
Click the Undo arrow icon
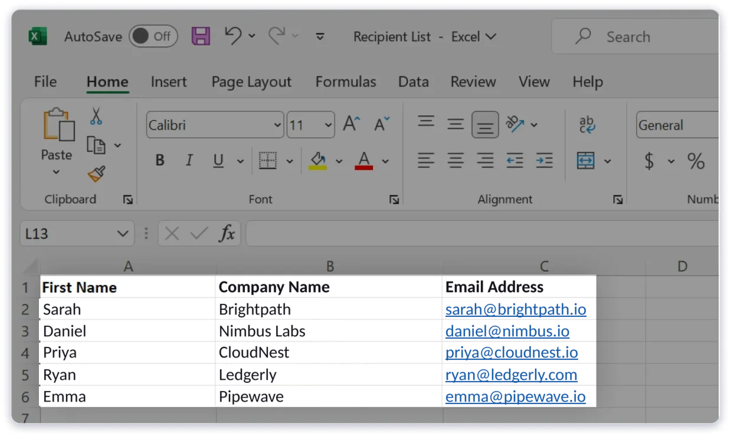pos(234,36)
